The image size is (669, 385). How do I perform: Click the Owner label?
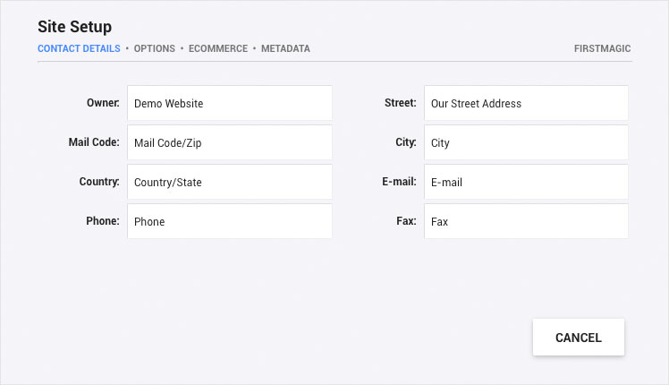click(103, 103)
